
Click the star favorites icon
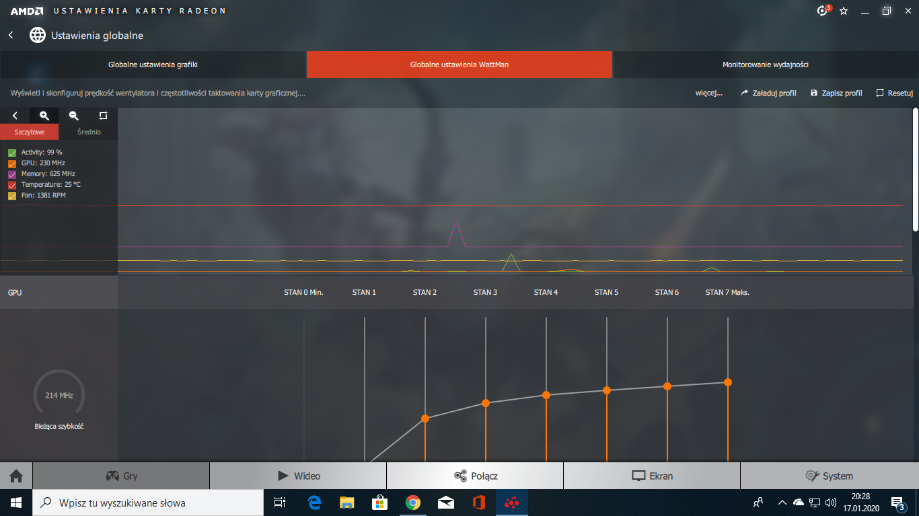844,11
